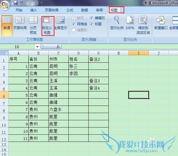
Task: Click the Name Box showing I6
Action: click(17, 47)
